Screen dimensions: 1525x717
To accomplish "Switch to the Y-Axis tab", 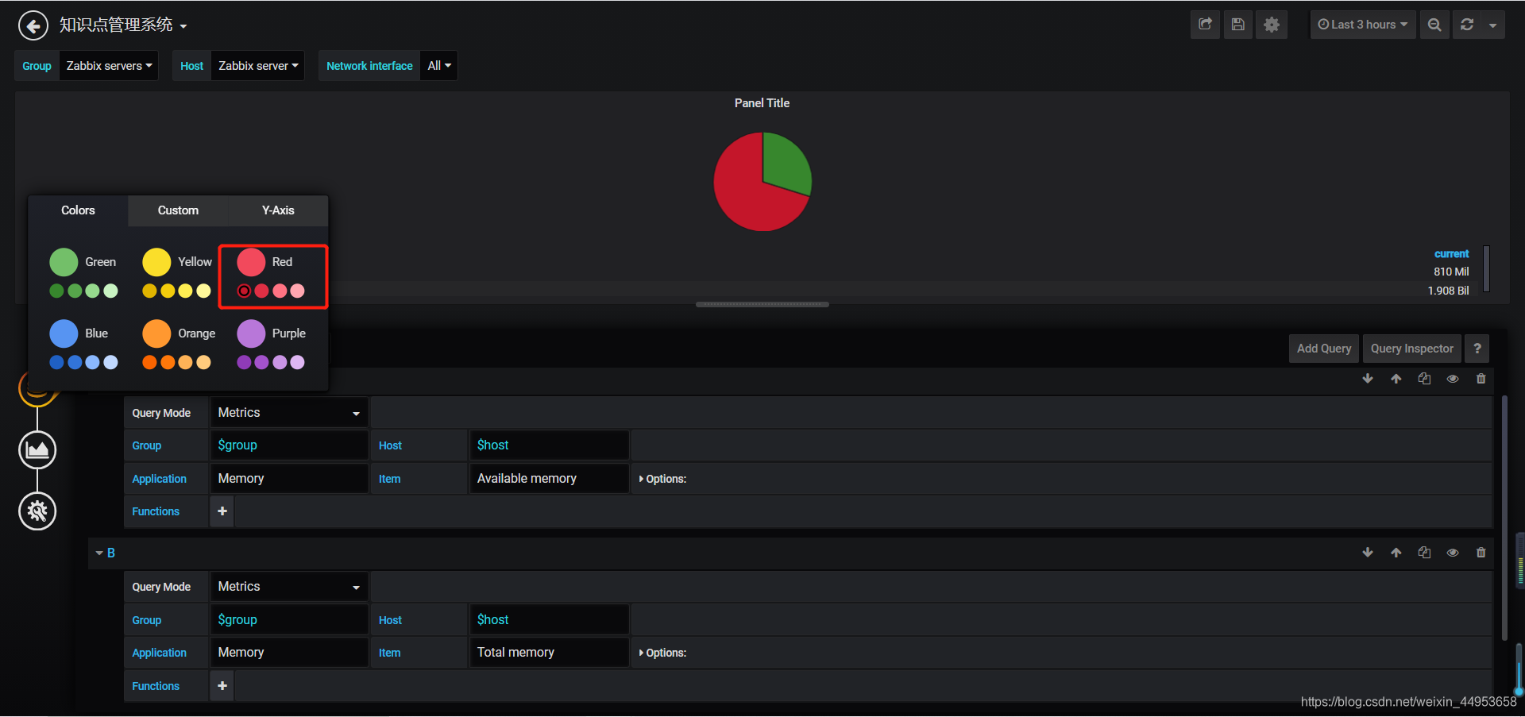I will (x=278, y=210).
